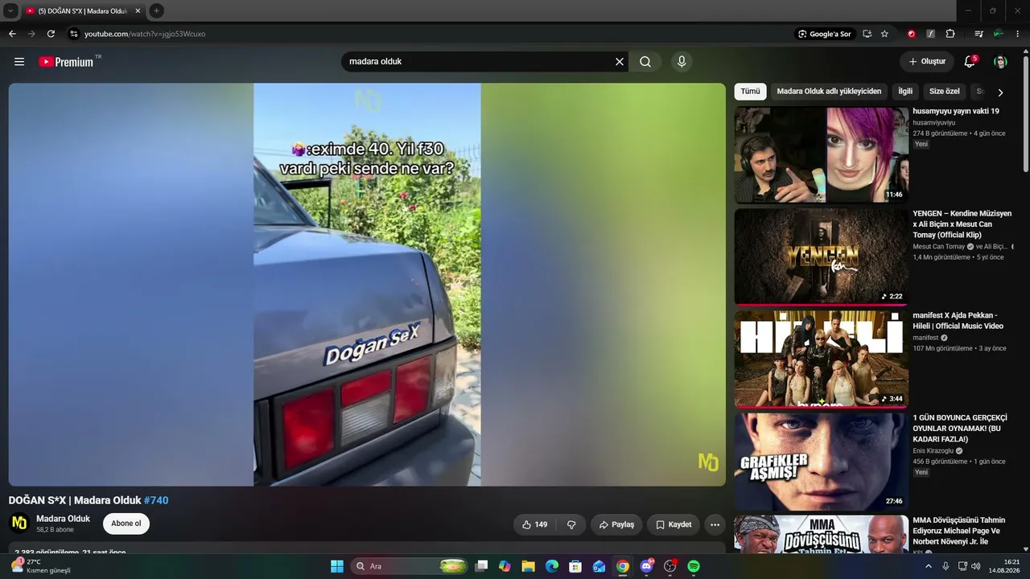The width and height of the screenshot is (1030, 579).
Task: Open the video title '1 GÜN BOYUNCA GERÇEKÇİ OYUNLAR OYNAMAK'
Action: click(960, 429)
